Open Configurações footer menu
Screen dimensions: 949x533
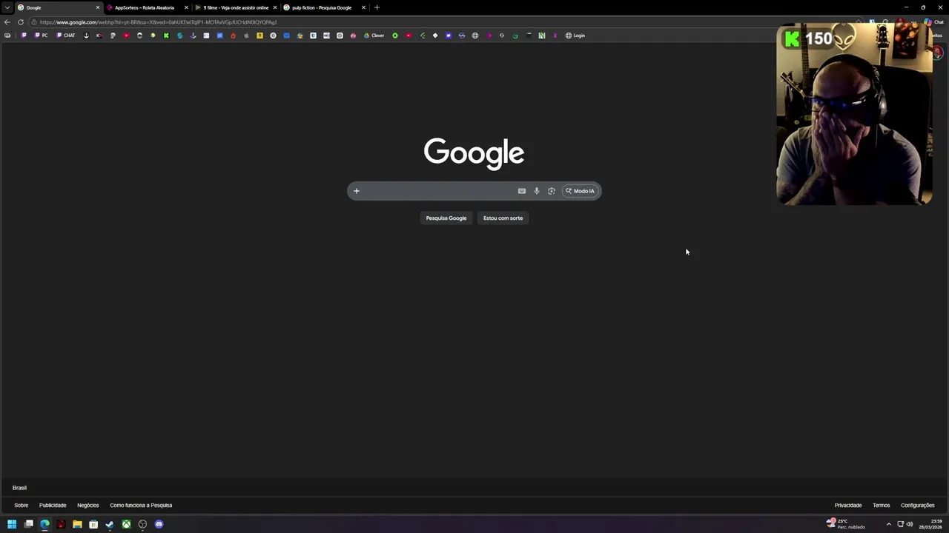pos(917,506)
